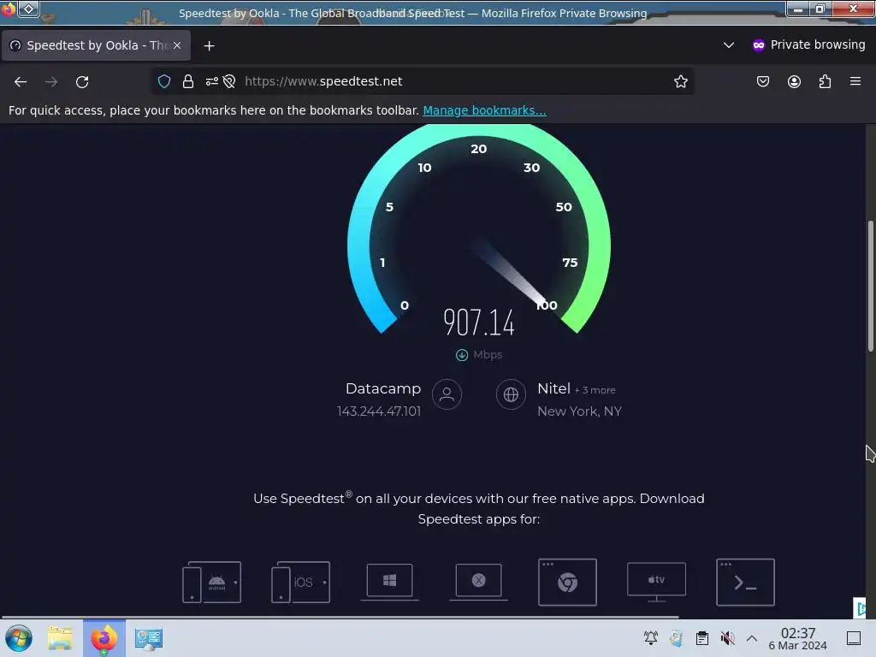The height and width of the screenshot is (657, 876).
Task: Open the macOS Speedtest app icon
Action: pyautogui.click(x=479, y=582)
